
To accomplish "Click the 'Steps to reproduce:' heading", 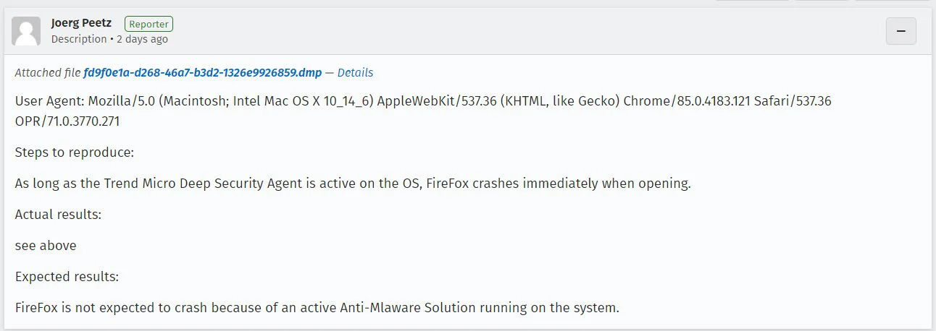I will (75, 152).
